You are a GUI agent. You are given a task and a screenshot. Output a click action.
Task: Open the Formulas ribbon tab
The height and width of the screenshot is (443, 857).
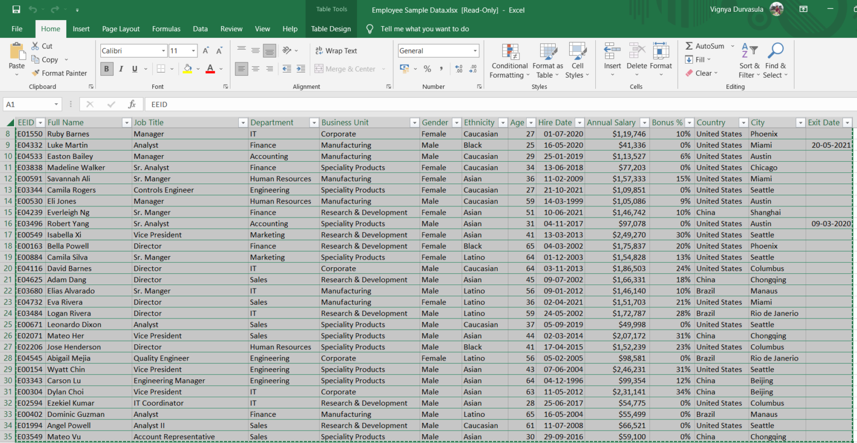coord(166,29)
